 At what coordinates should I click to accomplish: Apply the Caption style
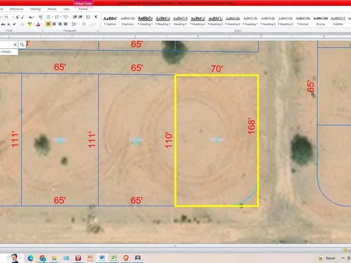click(x=110, y=21)
